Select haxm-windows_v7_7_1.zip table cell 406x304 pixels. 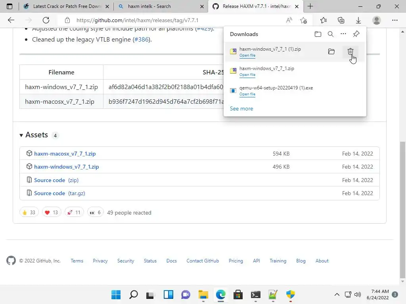tap(61, 87)
